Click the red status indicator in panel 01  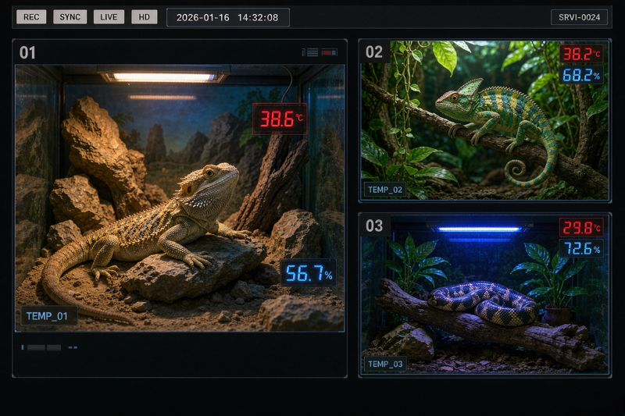pyautogui.click(x=329, y=52)
